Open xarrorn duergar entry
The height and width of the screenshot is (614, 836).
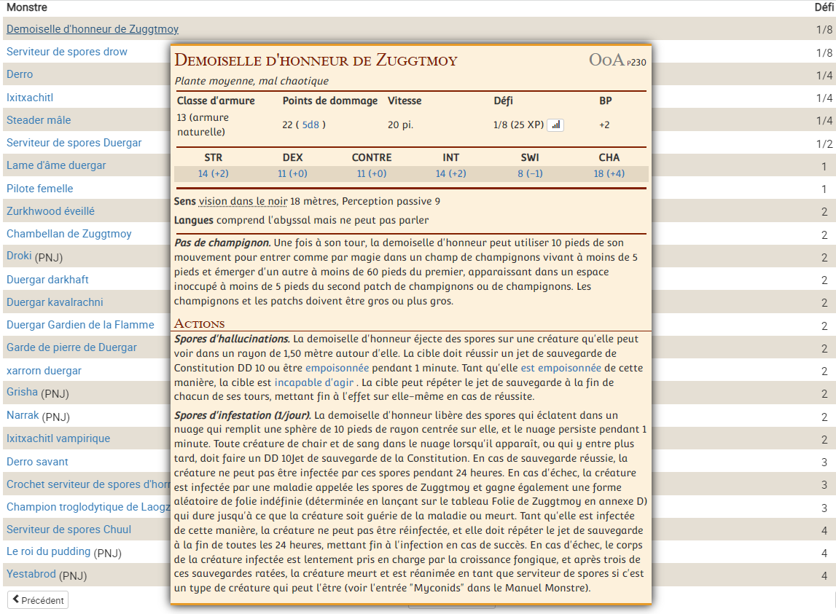coord(44,371)
